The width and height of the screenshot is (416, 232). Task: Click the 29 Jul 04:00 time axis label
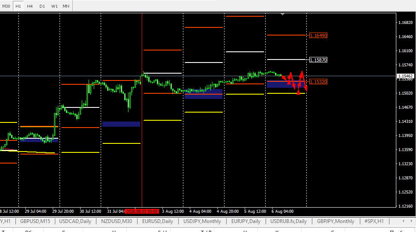coord(36,211)
